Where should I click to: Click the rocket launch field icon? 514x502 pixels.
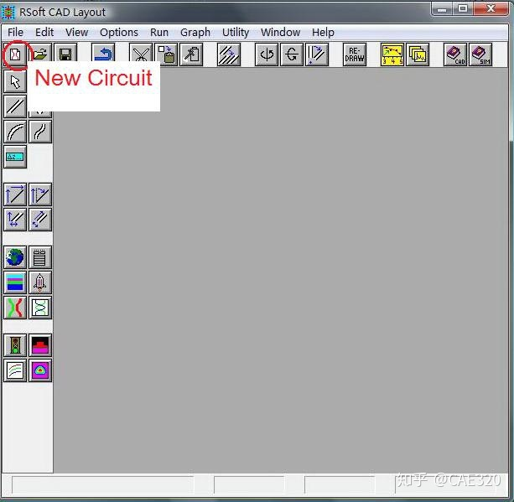point(40,282)
